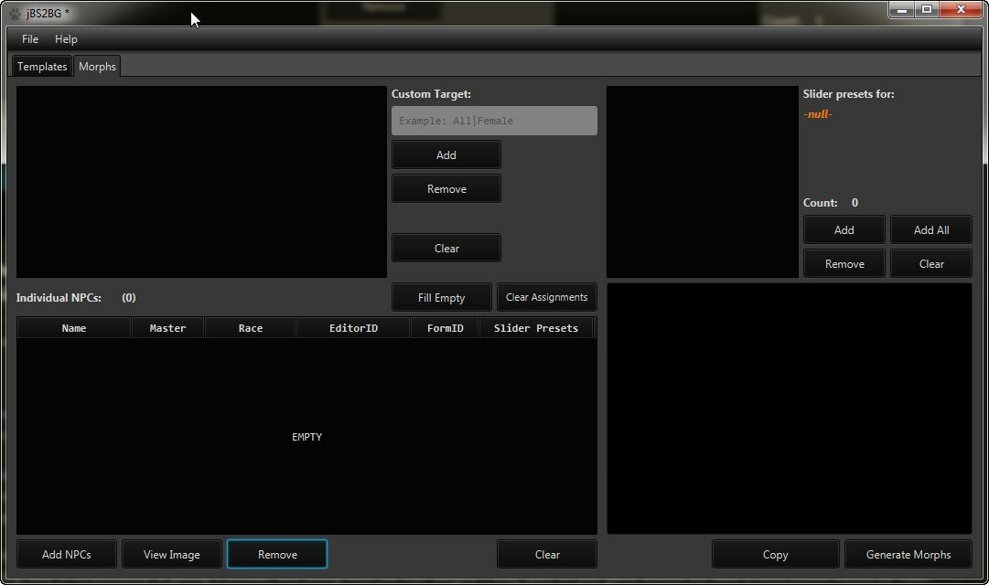Sort by the Master column header
This screenshot has height=585, width=989.
point(167,328)
